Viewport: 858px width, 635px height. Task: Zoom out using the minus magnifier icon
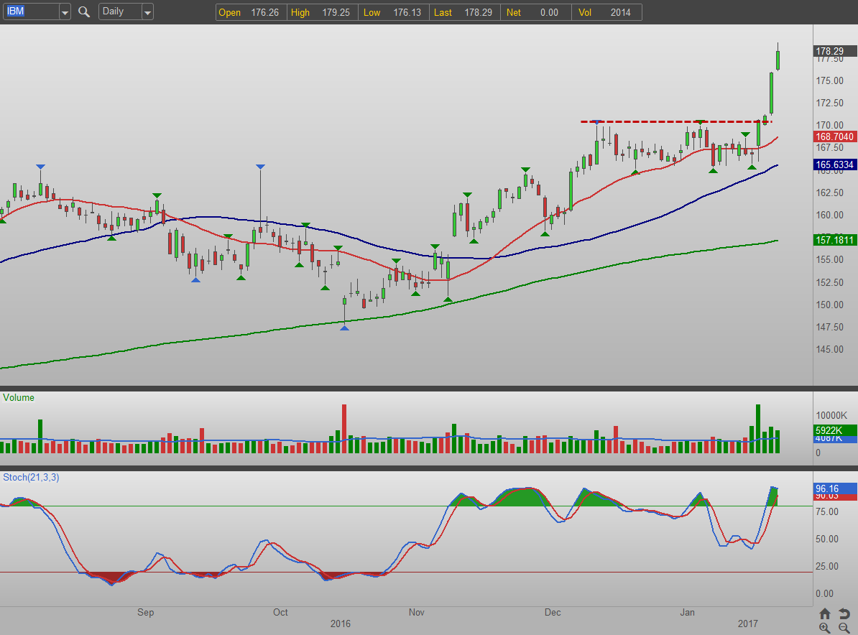(844, 628)
